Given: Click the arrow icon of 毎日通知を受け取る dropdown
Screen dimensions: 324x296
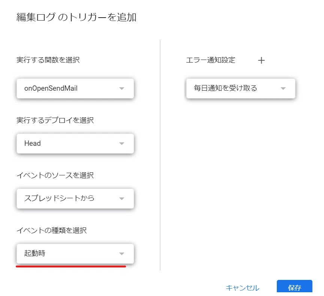Looking at the screenshot, I should pyautogui.click(x=283, y=88).
